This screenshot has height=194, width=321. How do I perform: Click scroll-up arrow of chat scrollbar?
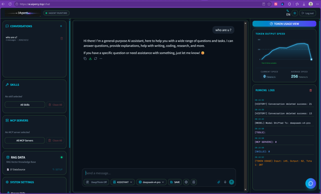pyautogui.click(x=245, y=23)
